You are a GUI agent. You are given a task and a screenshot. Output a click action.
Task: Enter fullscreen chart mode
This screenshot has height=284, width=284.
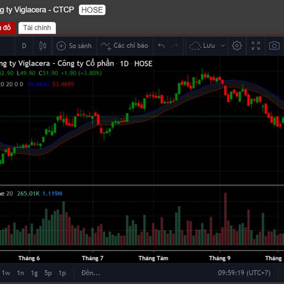(256, 45)
